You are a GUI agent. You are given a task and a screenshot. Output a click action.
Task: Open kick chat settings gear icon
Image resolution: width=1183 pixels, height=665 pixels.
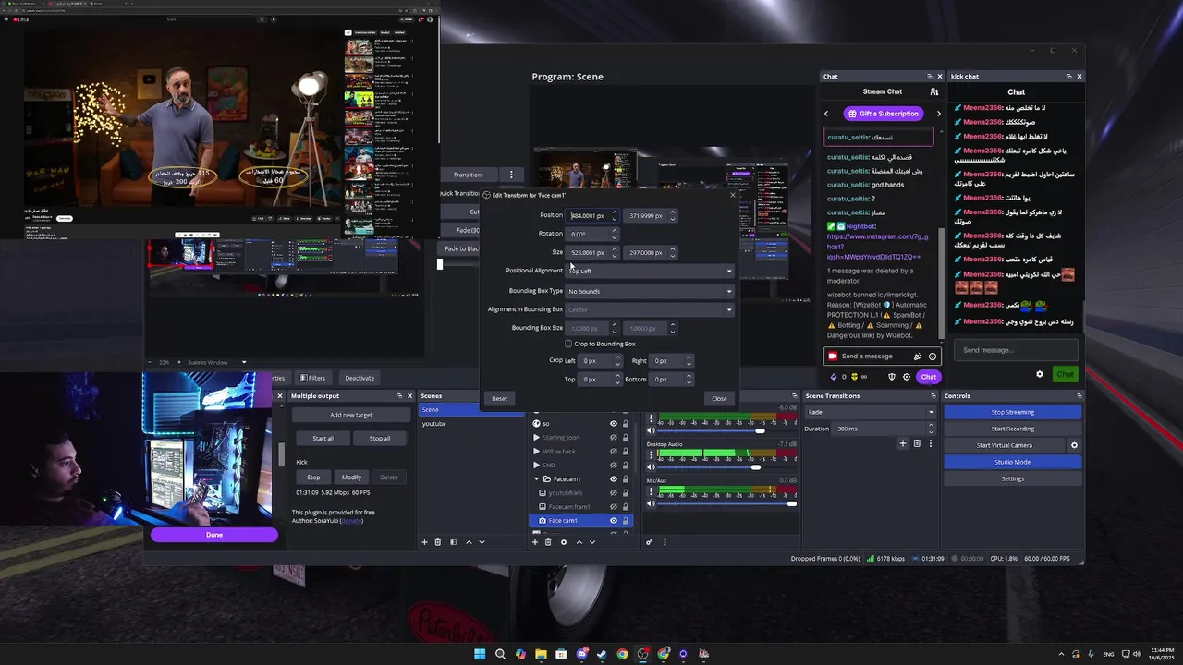1040,374
